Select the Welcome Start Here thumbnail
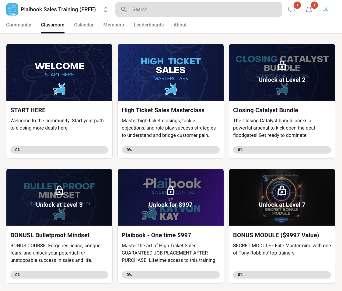Viewport: 342px width, 291px height. click(x=59, y=72)
